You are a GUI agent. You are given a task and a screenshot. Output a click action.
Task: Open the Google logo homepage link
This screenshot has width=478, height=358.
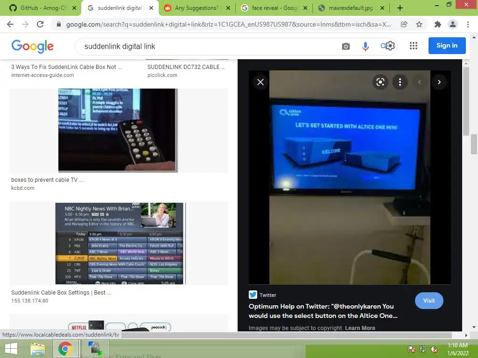tap(33, 46)
